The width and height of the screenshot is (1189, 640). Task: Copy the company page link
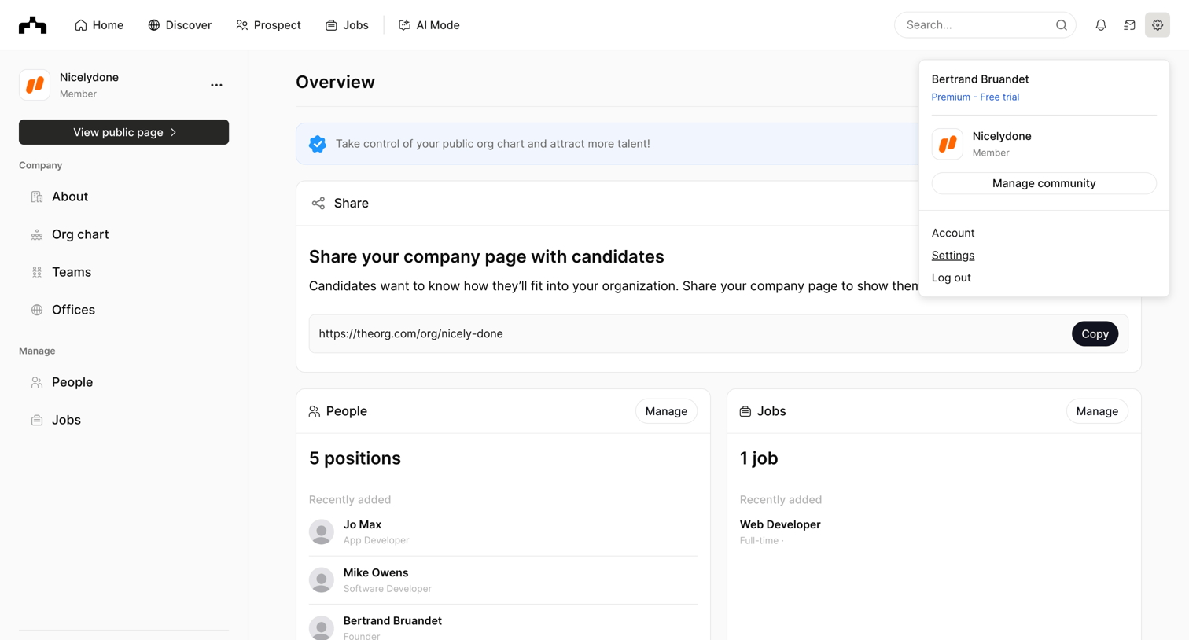point(1095,334)
